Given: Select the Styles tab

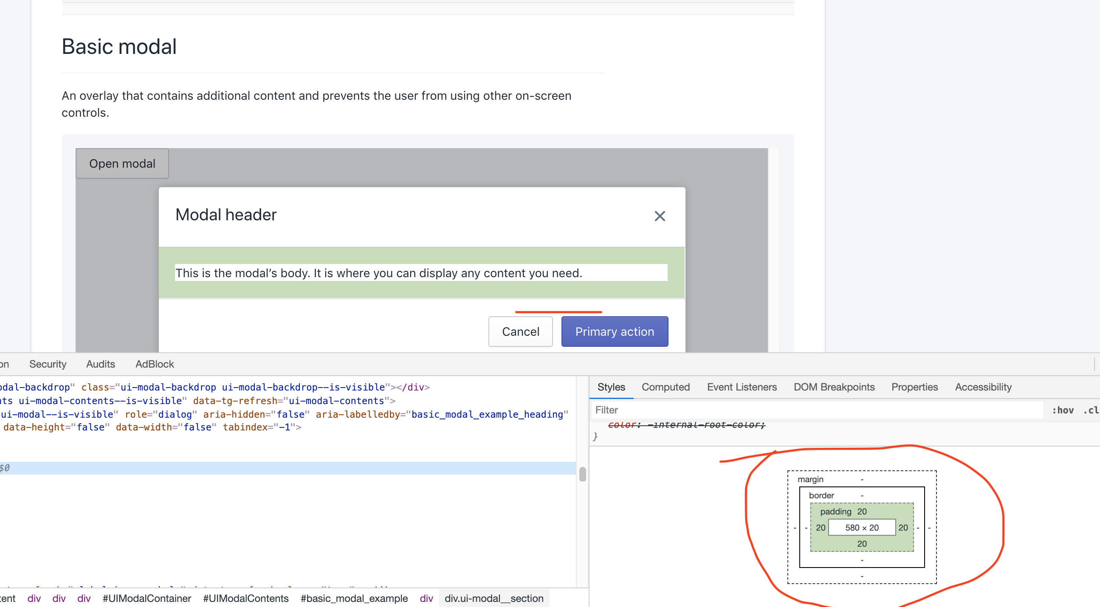Looking at the screenshot, I should pyautogui.click(x=611, y=387).
